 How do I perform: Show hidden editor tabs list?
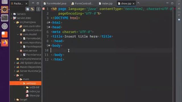pyautogui.click(x=138, y=3)
